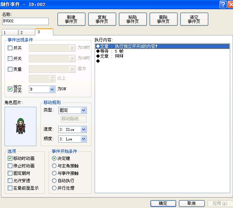Select the 文章: 拜拜 command line
The width and height of the screenshot is (233, 208).
[x=162, y=56]
